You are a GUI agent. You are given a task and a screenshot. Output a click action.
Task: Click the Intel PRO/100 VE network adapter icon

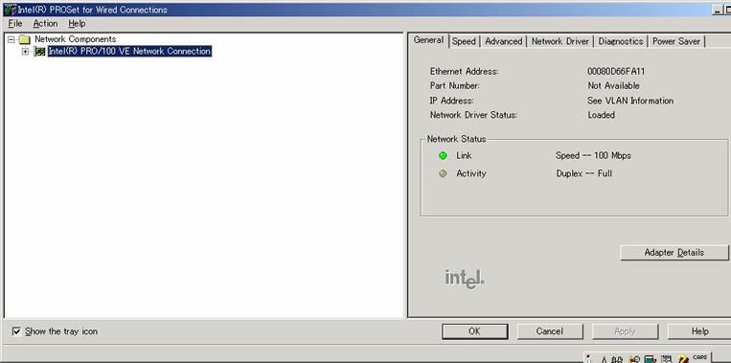click(x=40, y=52)
